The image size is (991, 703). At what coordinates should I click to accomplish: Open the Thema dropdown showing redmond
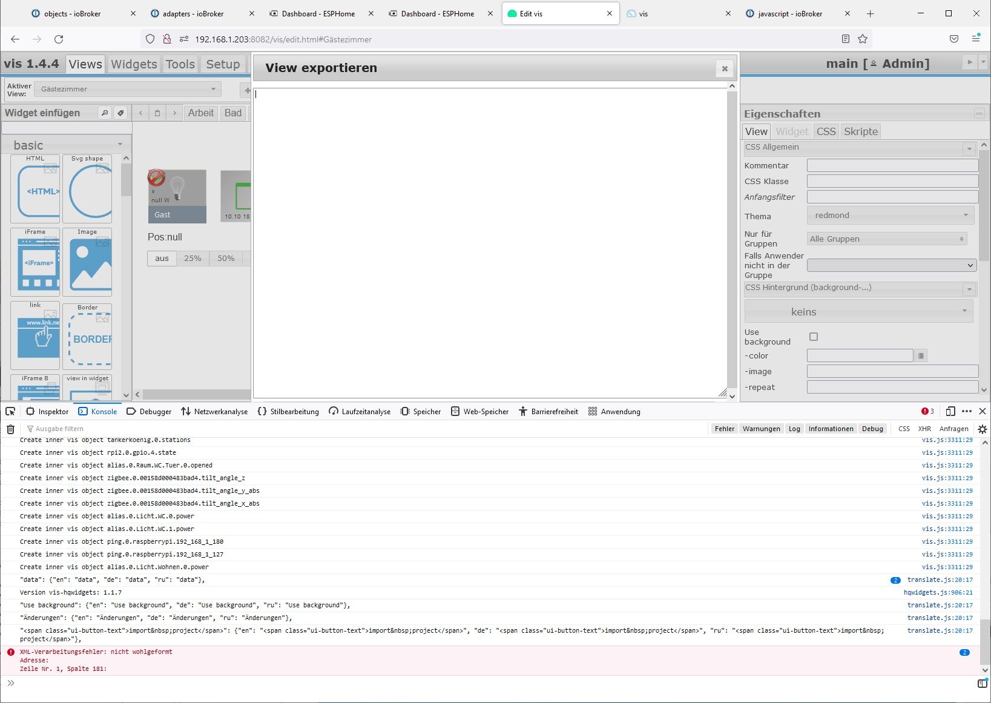click(x=890, y=215)
